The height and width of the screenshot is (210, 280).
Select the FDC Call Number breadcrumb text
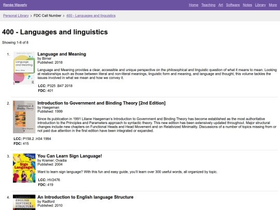(x=47, y=16)
